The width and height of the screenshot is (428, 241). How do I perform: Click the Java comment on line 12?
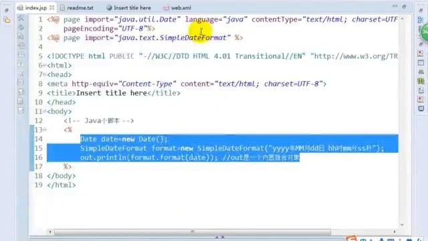click(99, 120)
